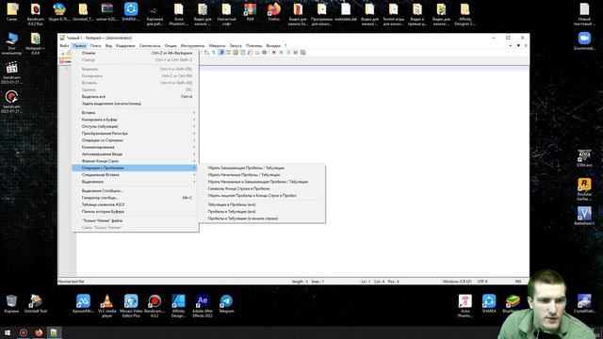Open the Опции menu
This screenshot has width=603, height=339.
point(171,46)
